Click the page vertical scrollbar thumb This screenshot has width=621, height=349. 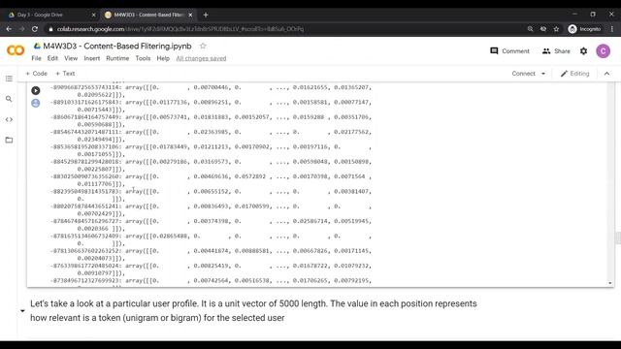coord(618,238)
